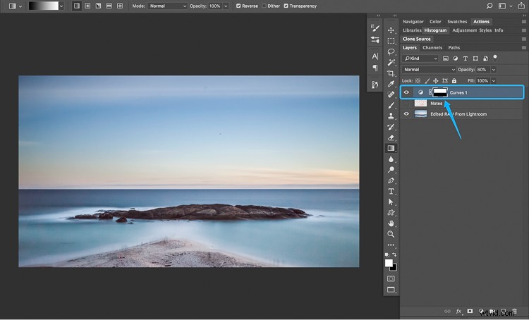
Task: Open the Paragraph panel icon
Action: 375,68
